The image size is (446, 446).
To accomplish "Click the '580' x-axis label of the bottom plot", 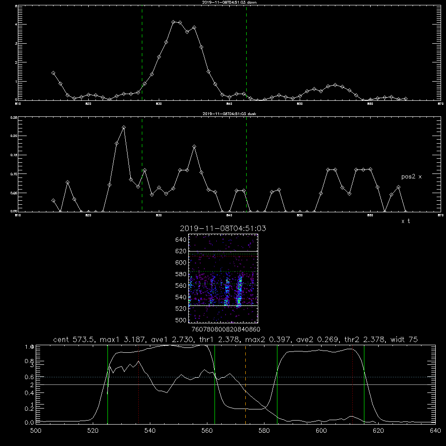I will click(264, 431).
